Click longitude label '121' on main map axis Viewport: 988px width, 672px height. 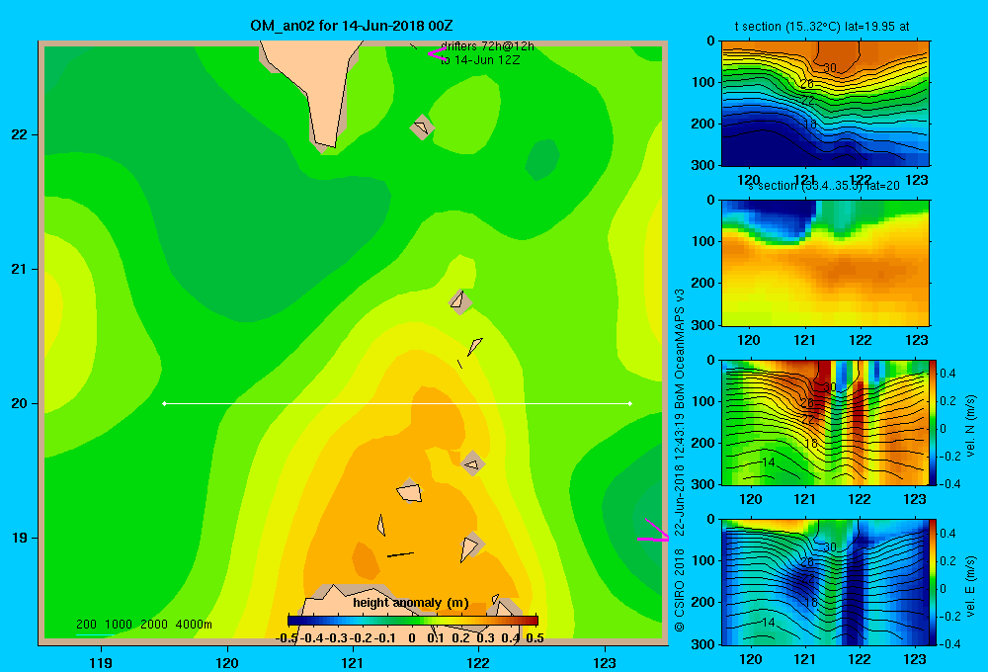353,662
